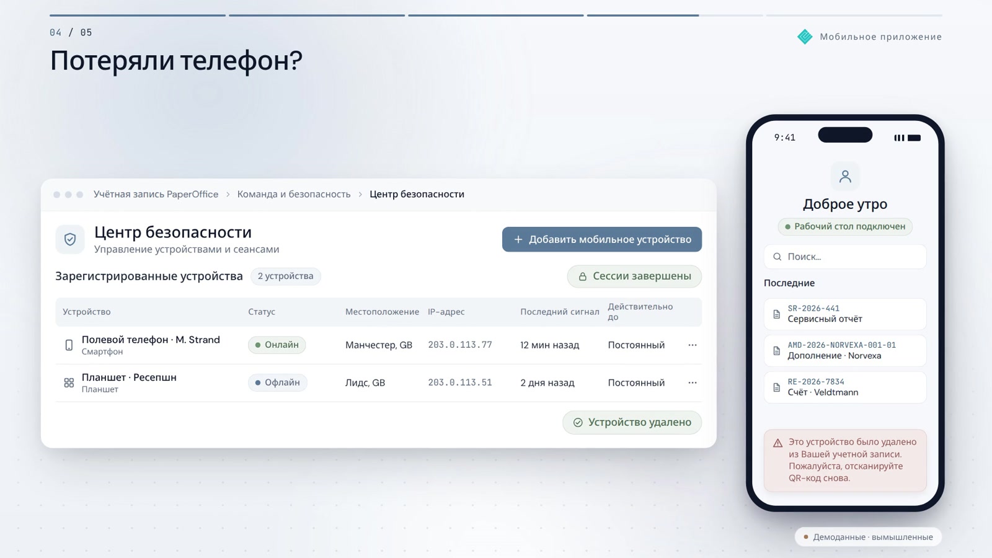Tap the user avatar icon on phone
The image size is (992, 558).
click(x=845, y=177)
